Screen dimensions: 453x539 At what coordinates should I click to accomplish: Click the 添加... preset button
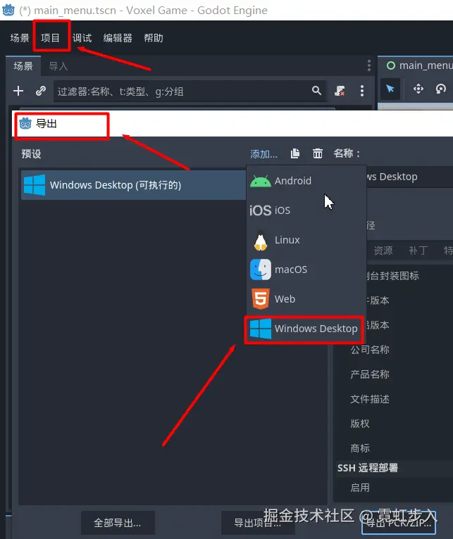263,154
